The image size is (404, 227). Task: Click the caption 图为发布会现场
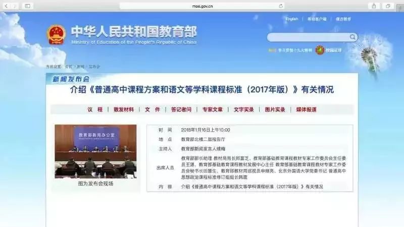[95, 184]
